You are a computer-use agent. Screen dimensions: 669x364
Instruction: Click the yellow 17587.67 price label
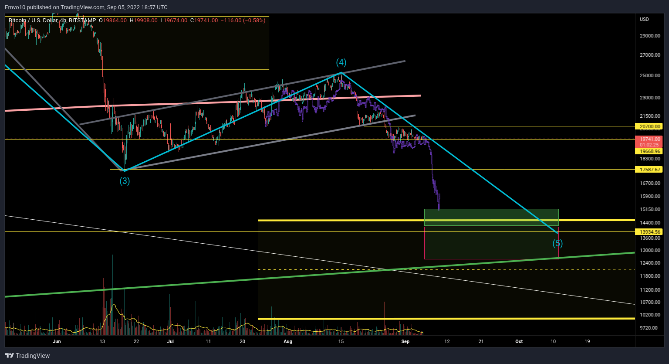coord(649,170)
